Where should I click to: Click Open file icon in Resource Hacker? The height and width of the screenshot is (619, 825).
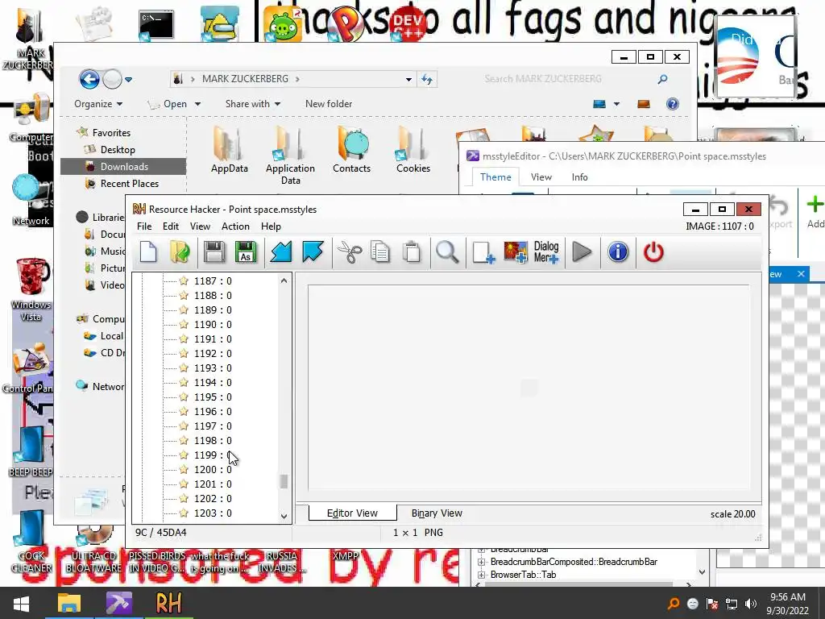coord(180,252)
